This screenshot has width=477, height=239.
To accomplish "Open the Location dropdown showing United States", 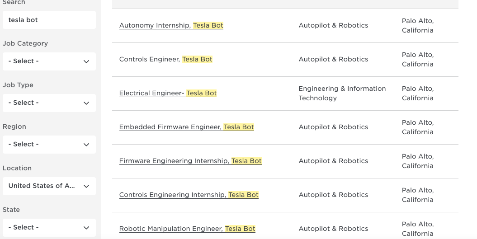I will (x=49, y=186).
